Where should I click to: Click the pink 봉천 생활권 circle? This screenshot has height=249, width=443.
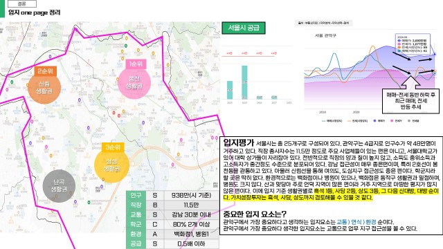coord(134,82)
